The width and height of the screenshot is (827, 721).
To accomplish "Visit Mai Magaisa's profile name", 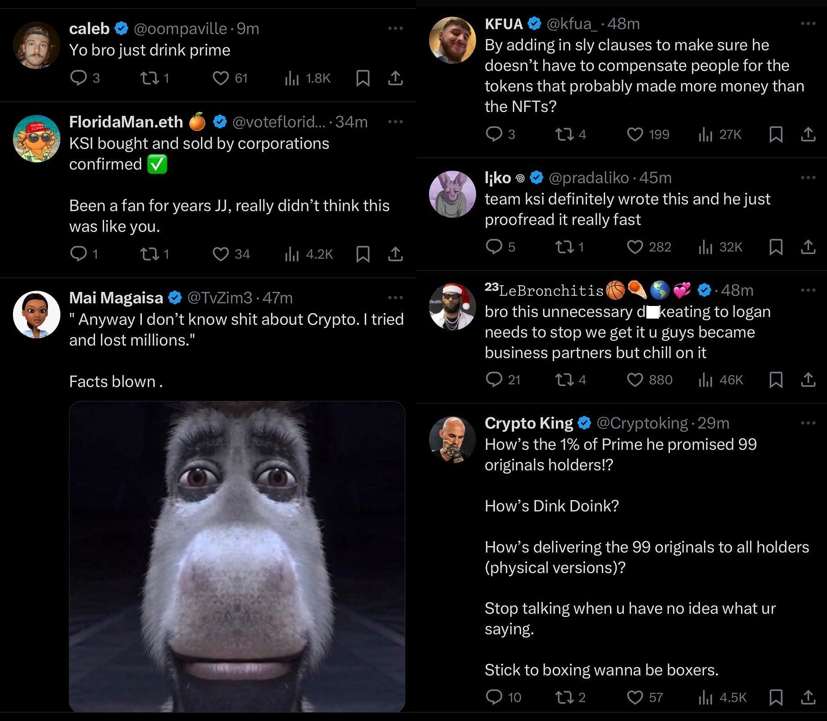I will (x=116, y=298).
